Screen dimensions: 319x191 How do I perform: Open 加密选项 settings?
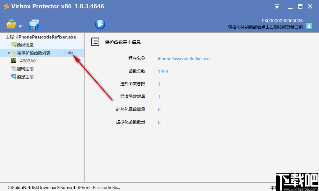[x=25, y=69]
